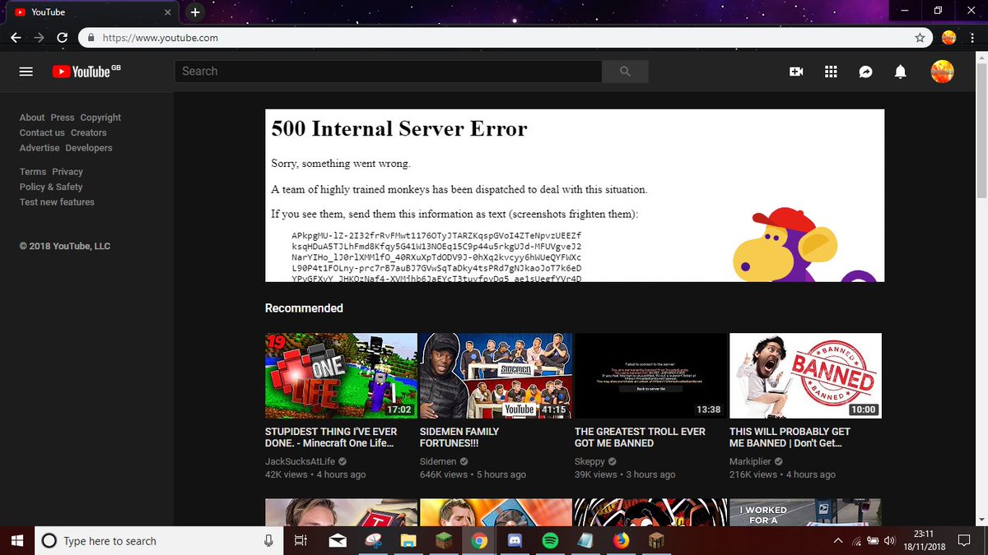The width and height of the screenshot is (988, 555).
Task: Open title 'STUPIDEST THING I'VE EVER DONE'
Action: [x=331, y=437]
